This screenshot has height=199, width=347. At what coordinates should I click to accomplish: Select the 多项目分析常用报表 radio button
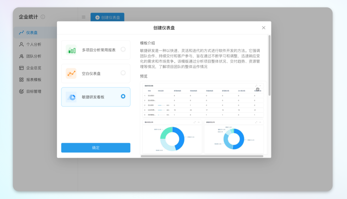(123, 49)
